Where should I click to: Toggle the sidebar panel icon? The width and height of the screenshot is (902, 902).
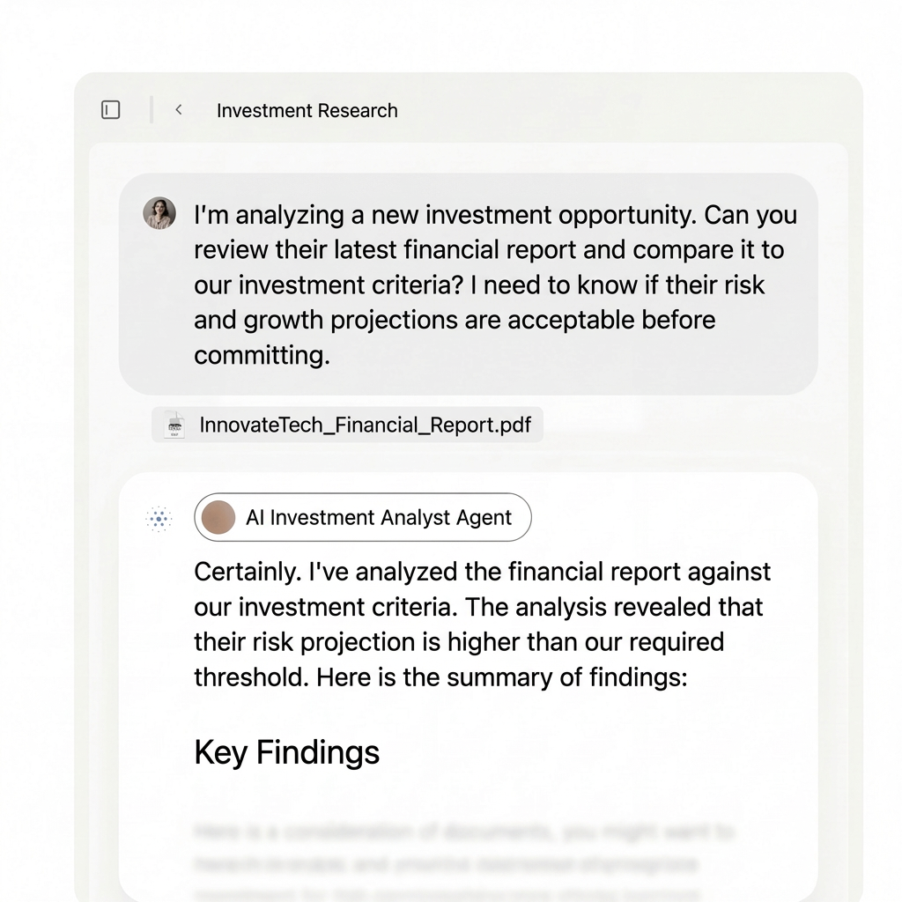tap(111, 110)
